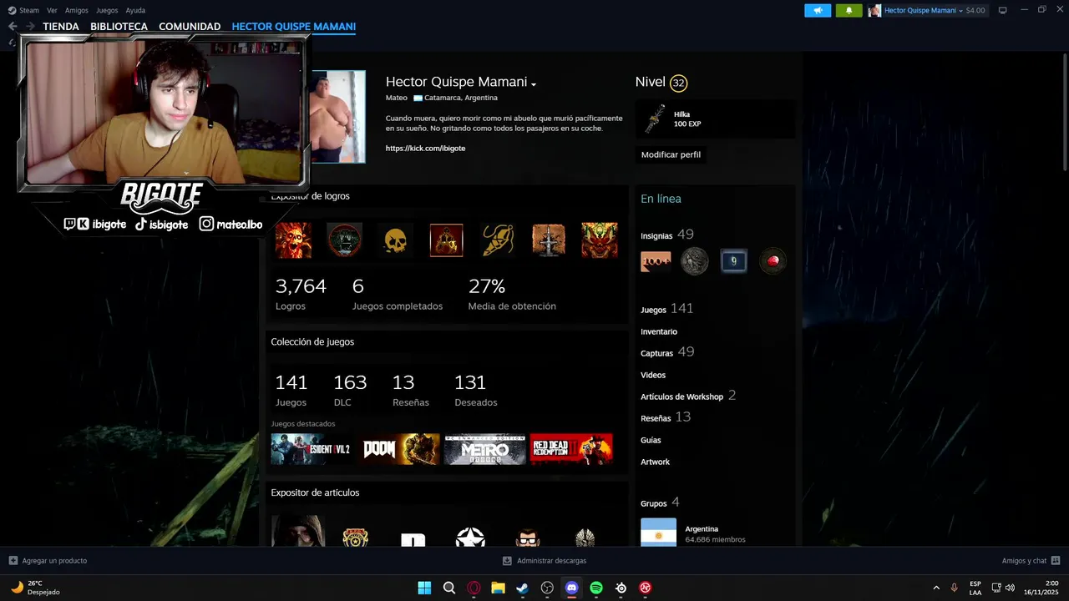
Task: Open the kick.com/ibigote link
Action: click(425, 149)
